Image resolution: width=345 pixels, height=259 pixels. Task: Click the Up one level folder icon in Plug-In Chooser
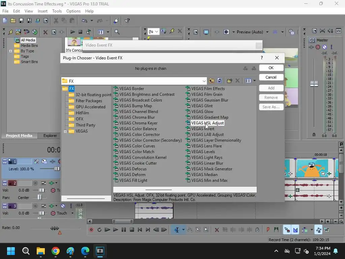click(212, 81)
